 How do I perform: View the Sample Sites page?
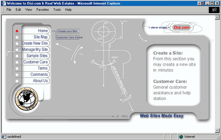click(37, 55)
